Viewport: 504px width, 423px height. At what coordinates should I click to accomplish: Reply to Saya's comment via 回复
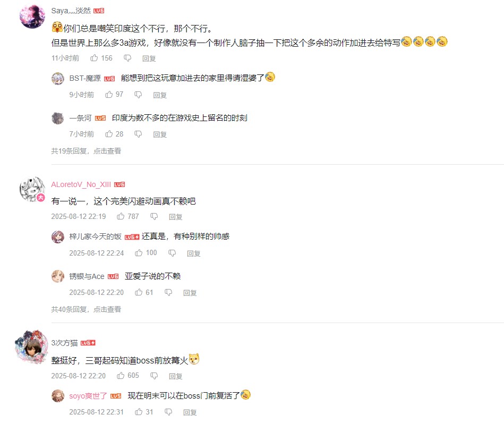coord(149,58)
